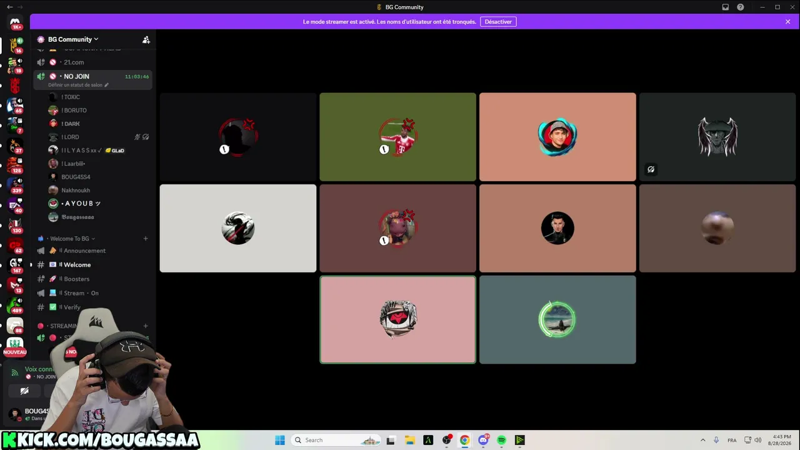Show hidden system tray icons
The image size is (800, 450).
click(702, 440)
